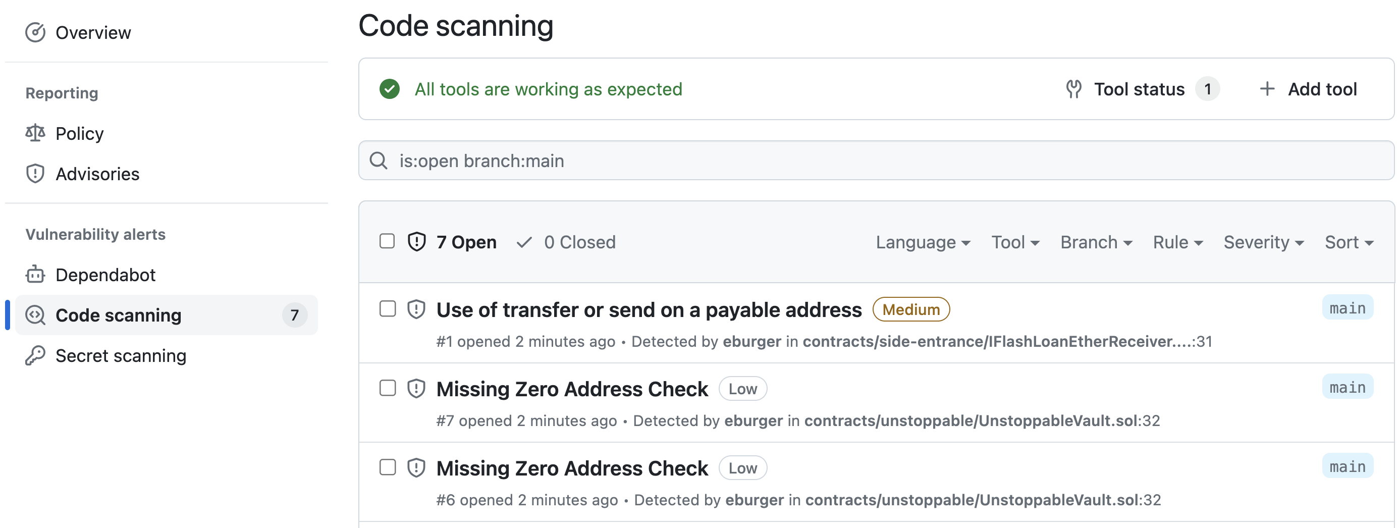Open the Overview page via its gauge icon
The image size is (1400, 528).
(36, 33)
